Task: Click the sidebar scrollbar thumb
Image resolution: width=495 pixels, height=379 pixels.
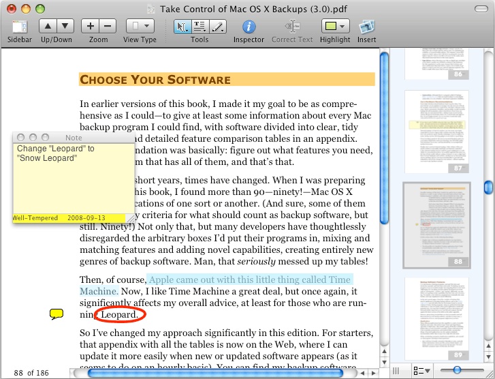Action: (488, 187)
